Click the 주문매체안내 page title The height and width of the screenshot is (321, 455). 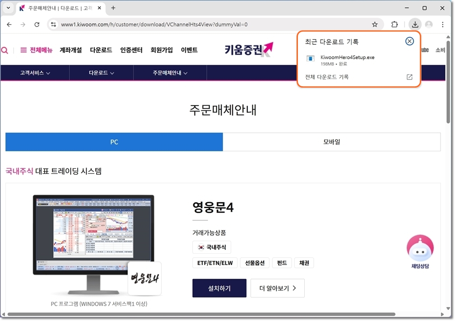223,110
